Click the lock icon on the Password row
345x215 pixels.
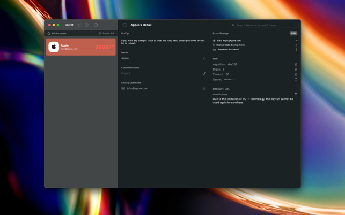point(296,50)
